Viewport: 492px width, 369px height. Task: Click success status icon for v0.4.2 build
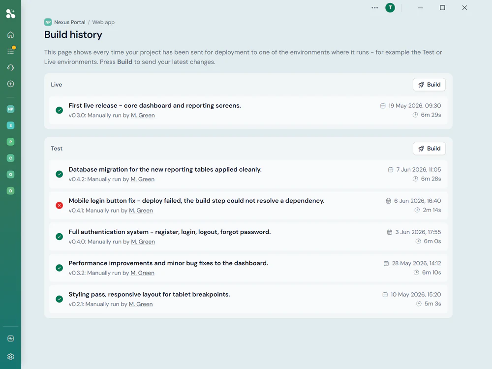[60, 174]
